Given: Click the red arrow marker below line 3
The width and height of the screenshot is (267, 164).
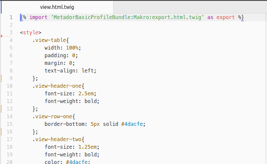Looking at the screenshot, I should (2, 36).
